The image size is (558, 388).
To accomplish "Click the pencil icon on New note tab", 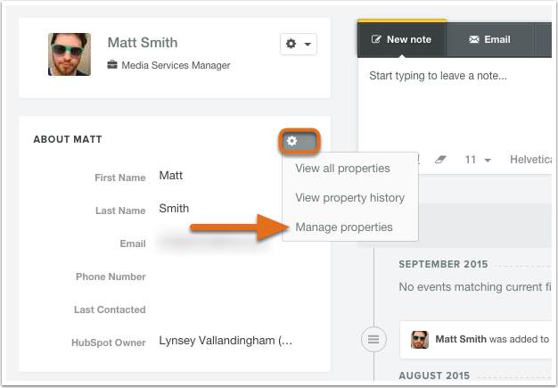I will point(376,39).
